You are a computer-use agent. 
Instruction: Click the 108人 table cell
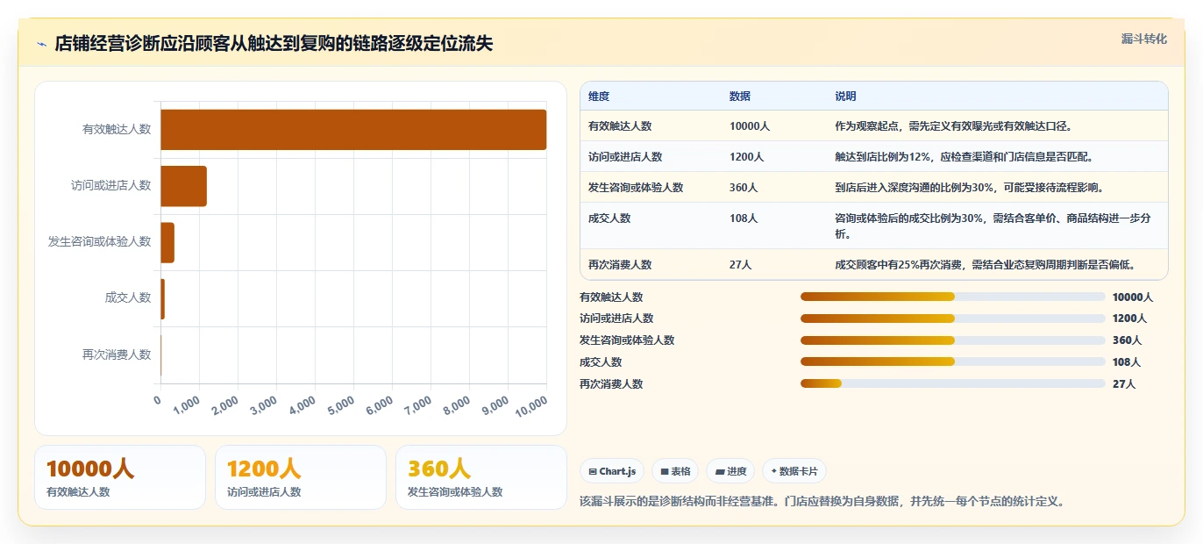(x=744, y=218)
